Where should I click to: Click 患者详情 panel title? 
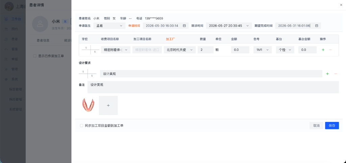tap(36, 5)
